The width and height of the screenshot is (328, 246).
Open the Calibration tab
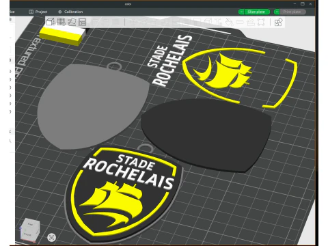[x=70, y=12]
